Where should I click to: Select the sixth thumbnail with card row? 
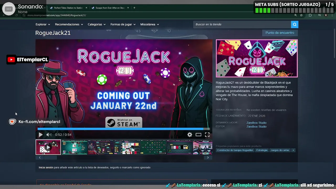point(179,147)
